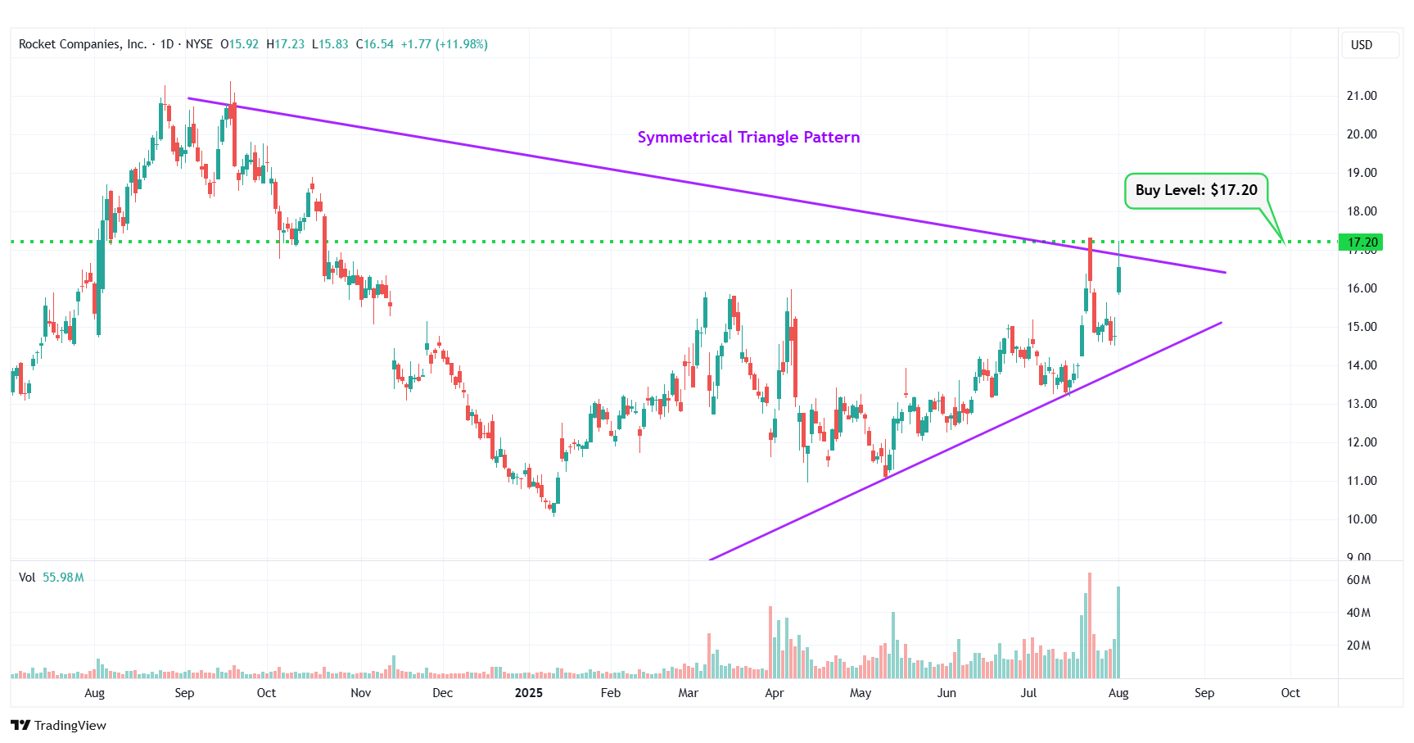Click the 21.00 price axis label
Image resolution: width=1414 pixels, height=743 pixels.
tap(1362, 96)
